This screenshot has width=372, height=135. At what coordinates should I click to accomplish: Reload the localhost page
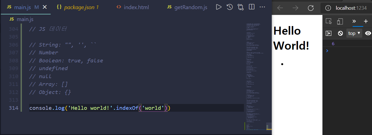pyautogui.click(x=311, y=8)
